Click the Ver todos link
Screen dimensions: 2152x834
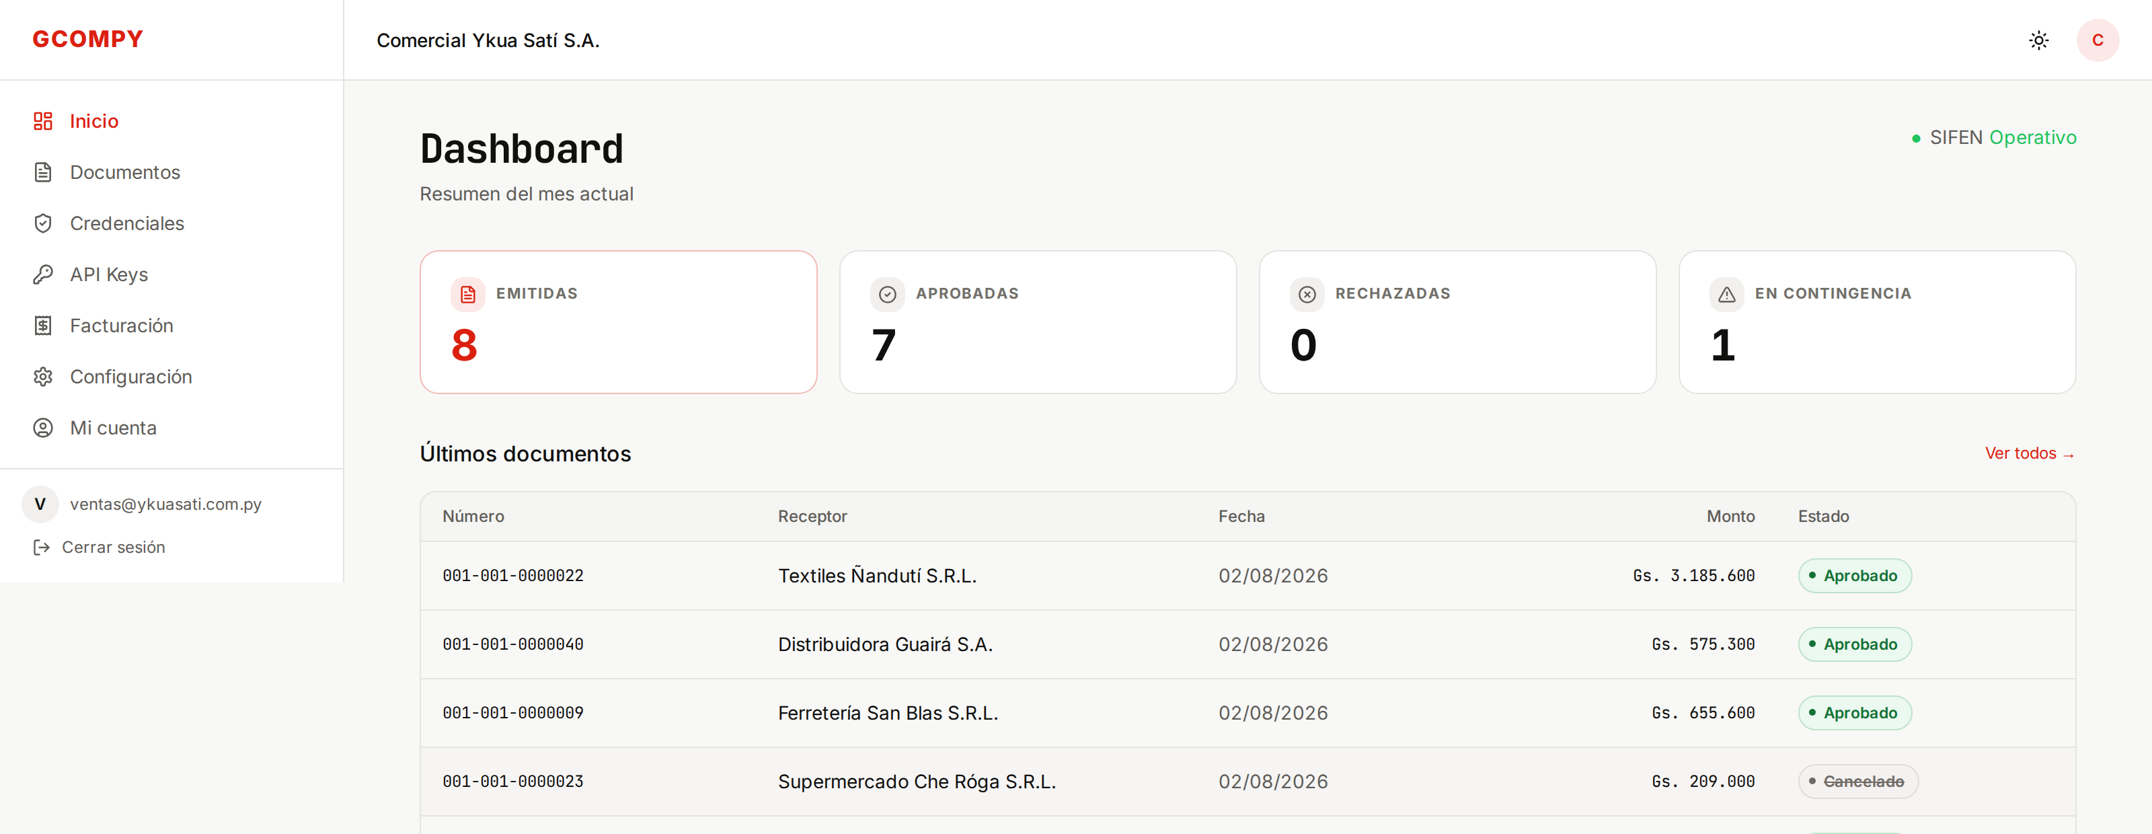click(x=2030, y=453)
